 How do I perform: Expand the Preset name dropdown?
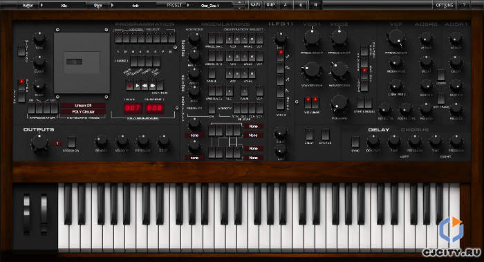coord(210,6)
